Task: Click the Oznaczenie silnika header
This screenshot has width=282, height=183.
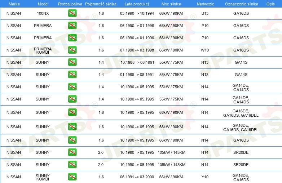Action: coord(241,4)
